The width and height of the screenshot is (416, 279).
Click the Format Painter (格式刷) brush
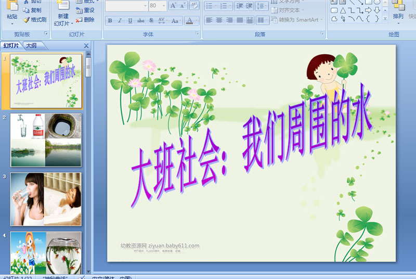click(x=34, y=20)
